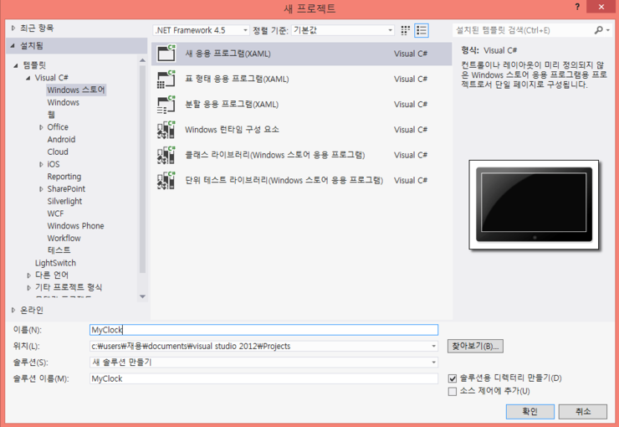
Task: Click the template tree scroll-down arrow
Action: click(x=142, y=296)
